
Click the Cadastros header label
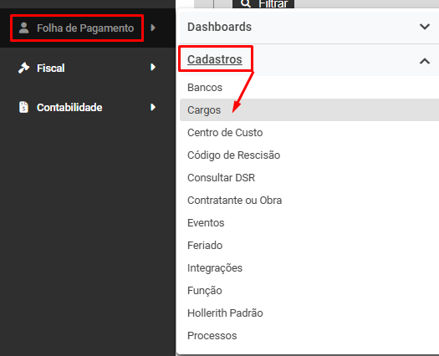pyautogui.click(x=215, y=59)
